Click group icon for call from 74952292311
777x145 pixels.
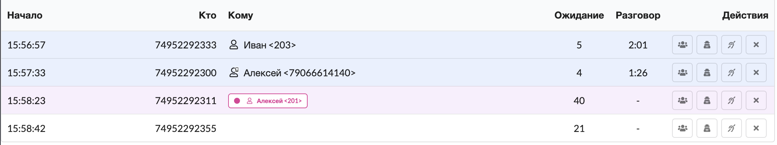682,101
